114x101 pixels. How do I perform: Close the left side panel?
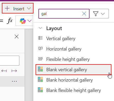[x=17, y=37]
